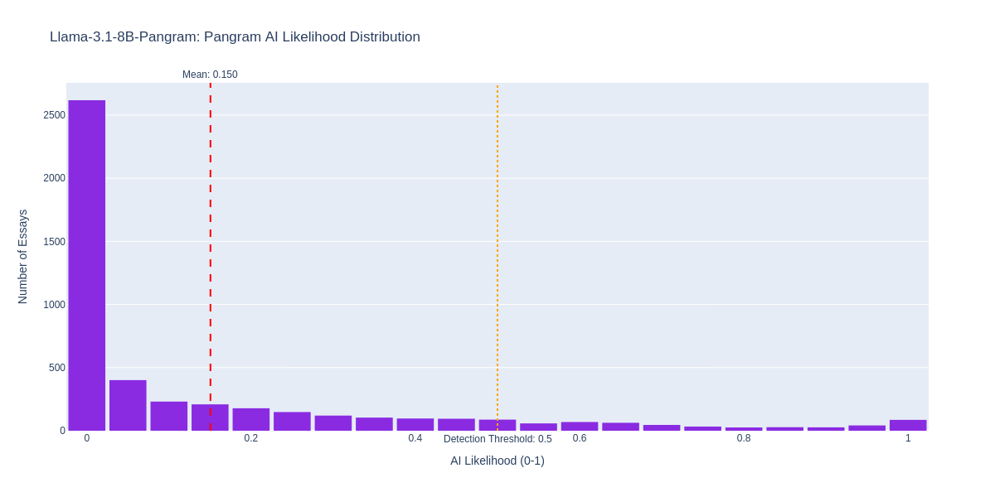Image resolution: width=995 pixels, height=497 pixels.
Task: Click the y-axis tick label 1500
Action: tap(55, 242)
